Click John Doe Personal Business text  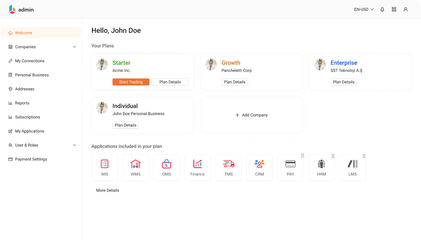[138, 114]
